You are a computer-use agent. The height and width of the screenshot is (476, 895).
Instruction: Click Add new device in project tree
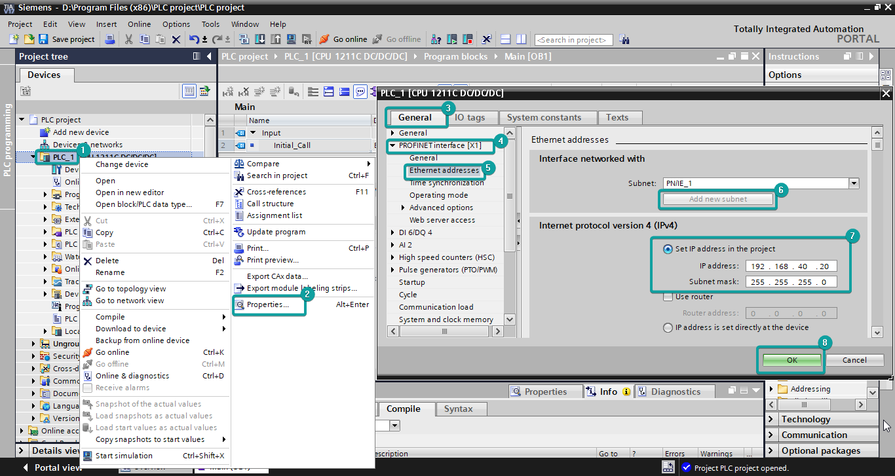coord(81,132)
